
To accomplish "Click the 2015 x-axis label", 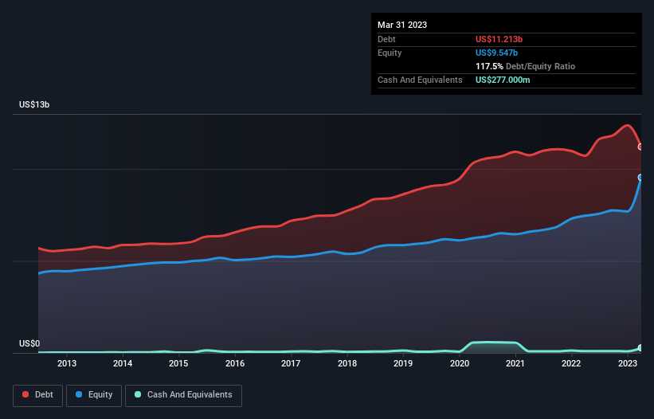I will [178, 364].
